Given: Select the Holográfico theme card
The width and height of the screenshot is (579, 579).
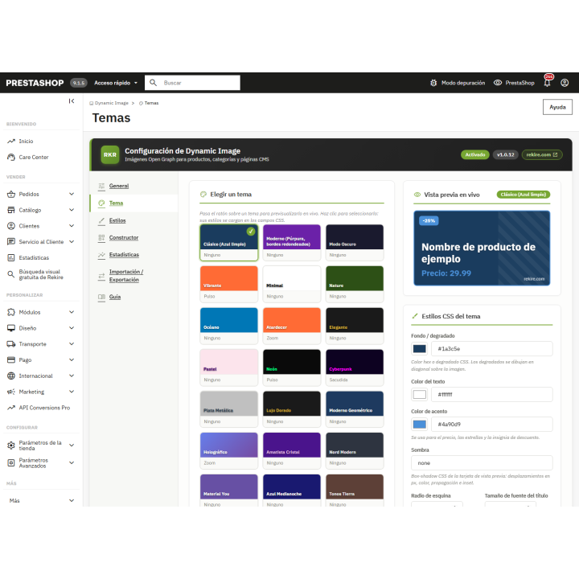Looking at the screenshot, I should coord(229,450).
